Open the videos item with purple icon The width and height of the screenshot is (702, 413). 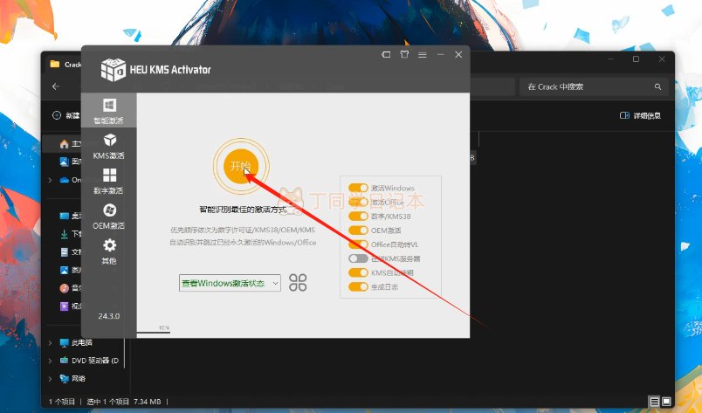coord(71,306)
